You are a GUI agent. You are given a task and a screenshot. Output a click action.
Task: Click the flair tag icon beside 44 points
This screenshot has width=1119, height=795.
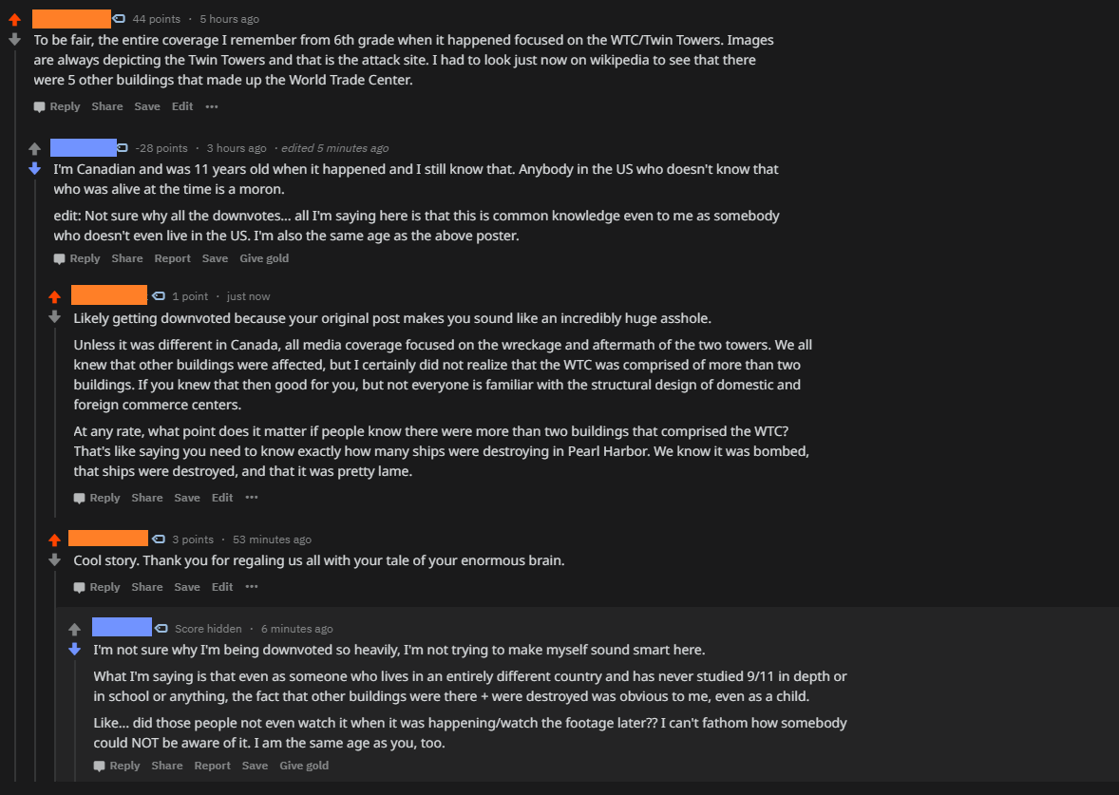click(119, 19)
